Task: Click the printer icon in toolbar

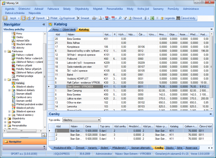Action: pyautogui.click(x=94, y=18)
